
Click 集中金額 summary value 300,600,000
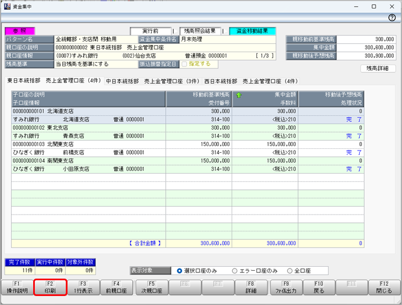click(366, 47)
